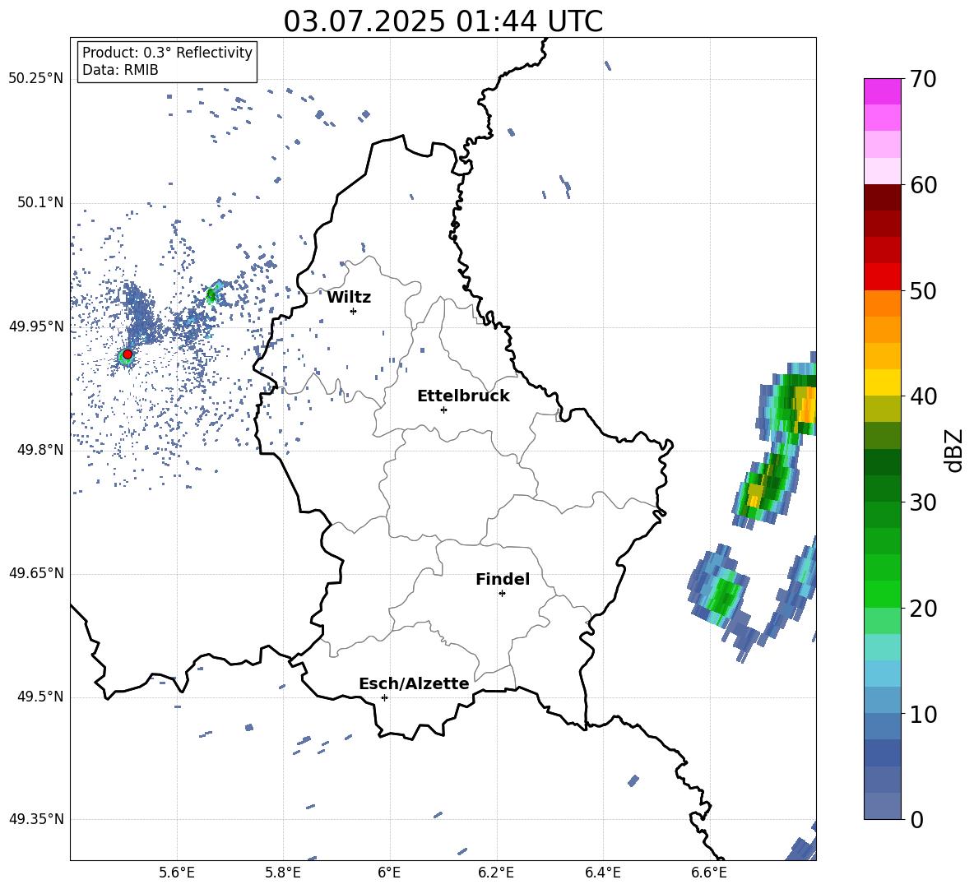Click the 49.8°N latitude label
Image resolution: width=974 pixels, height=889 pixels.
click(x=40, y=450)
